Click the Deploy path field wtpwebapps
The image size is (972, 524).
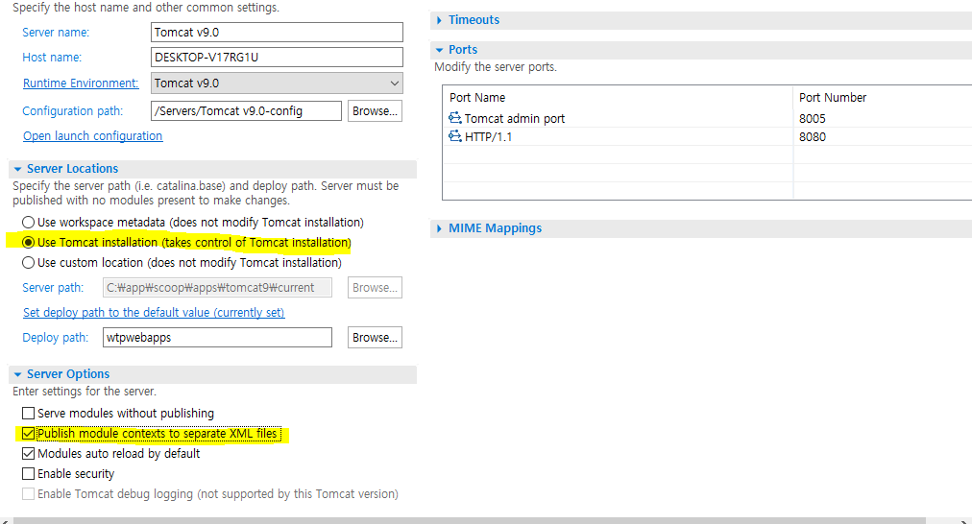[x=217, y=338]
